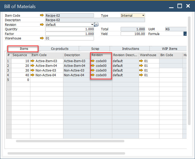This screenshot has width=195, height=159.
Task: Click the grid's horizontal scrollbar
Action: point(70,141)
